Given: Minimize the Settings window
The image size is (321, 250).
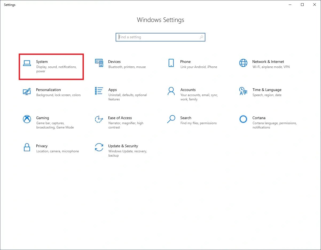Looking at the screenshot, I should [290, 5].
